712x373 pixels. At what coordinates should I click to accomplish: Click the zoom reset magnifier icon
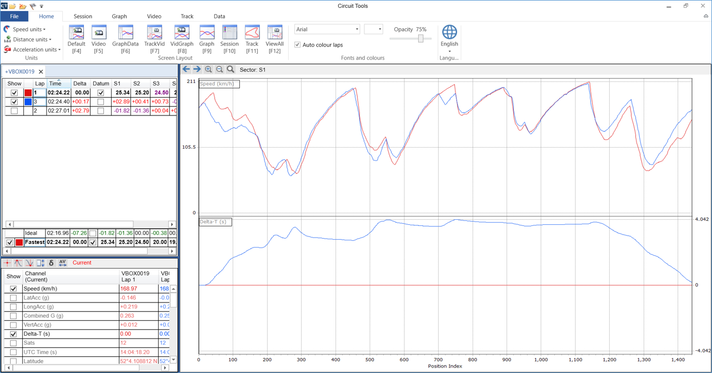pos(230,69)
